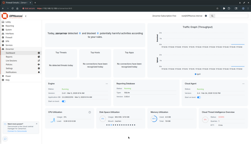Screen dimensions: 251x144
Task: Click the Settings gear icon in sidebar
Action: click(x=39, y=68)
